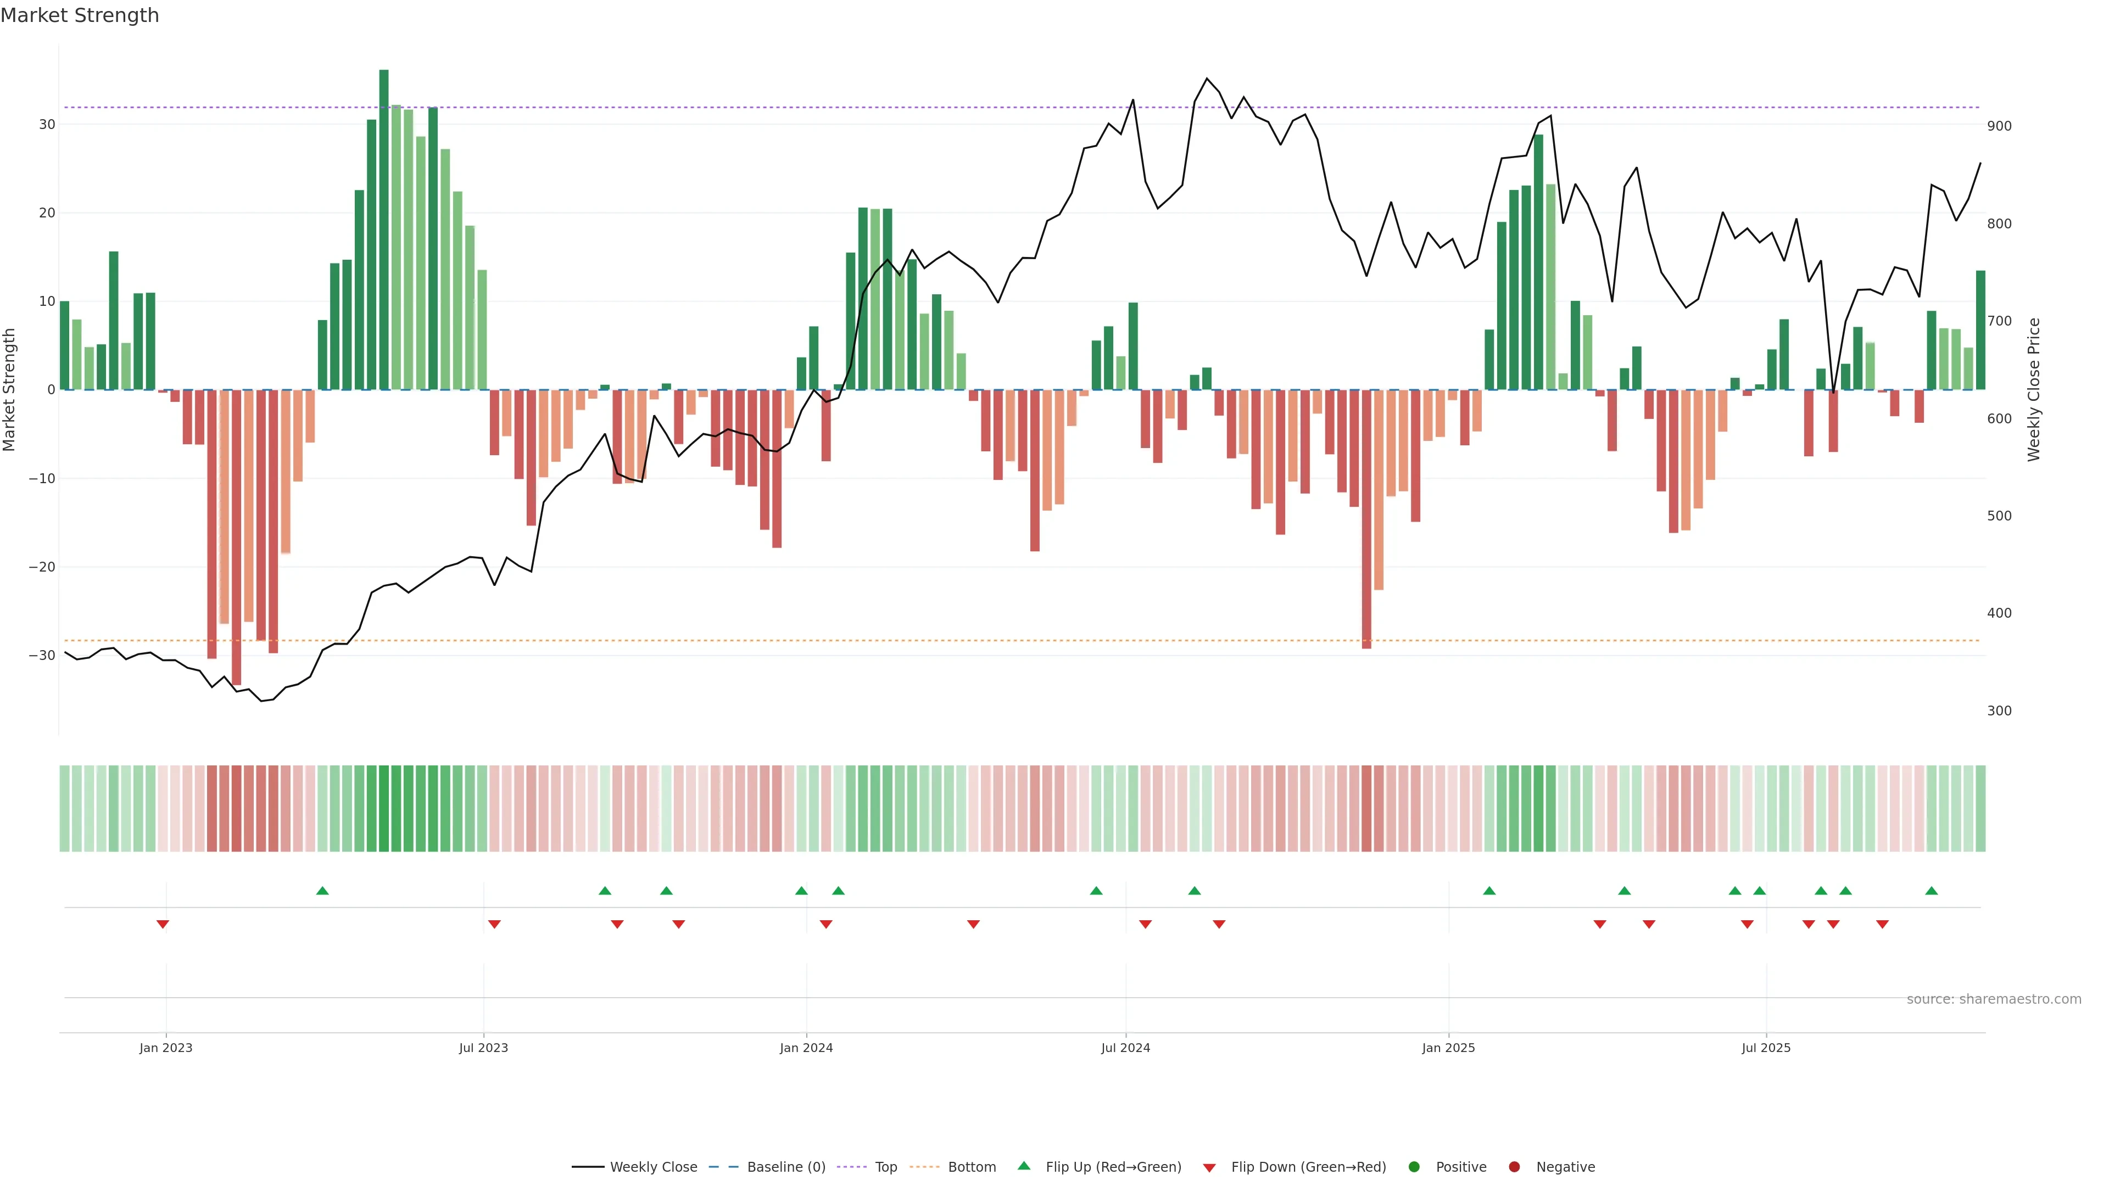Click the green Positive legend circle icon
Image resolution: width=2109 pixels, height=1186 pixels.
(1414, 1167)
